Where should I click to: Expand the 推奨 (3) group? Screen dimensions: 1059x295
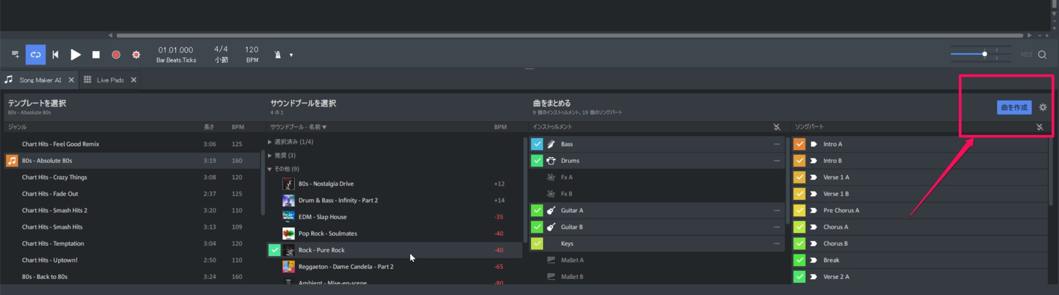[270, 155]
